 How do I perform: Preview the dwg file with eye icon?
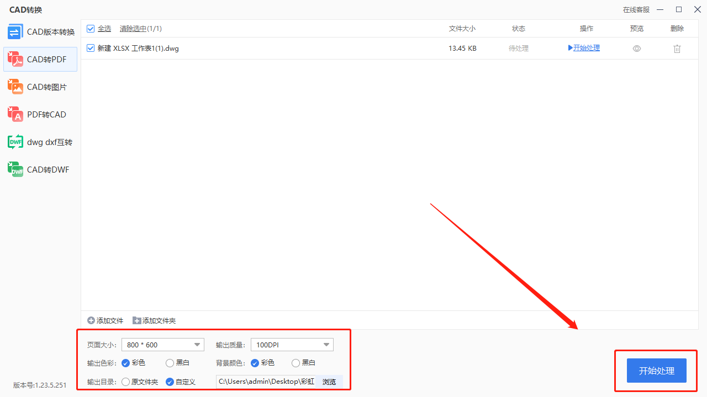tap(637, 49)
